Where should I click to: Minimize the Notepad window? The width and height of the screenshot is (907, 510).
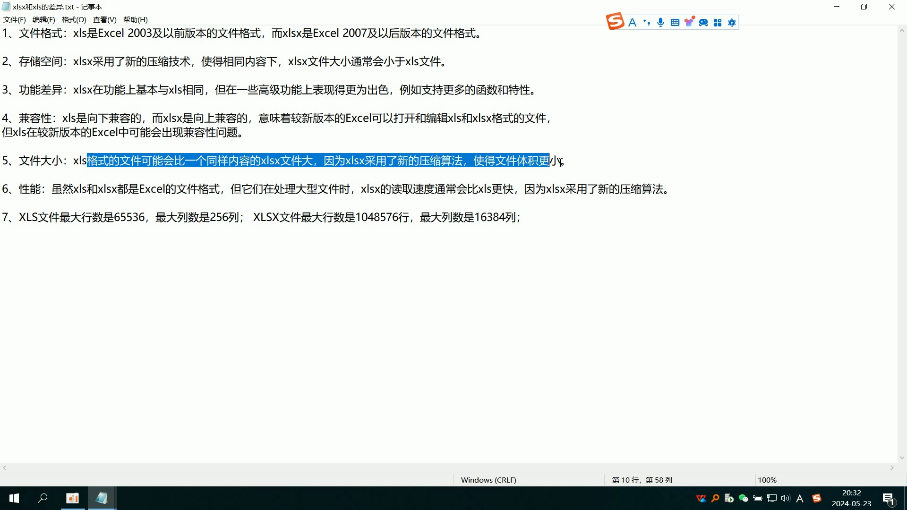(837, 7)
